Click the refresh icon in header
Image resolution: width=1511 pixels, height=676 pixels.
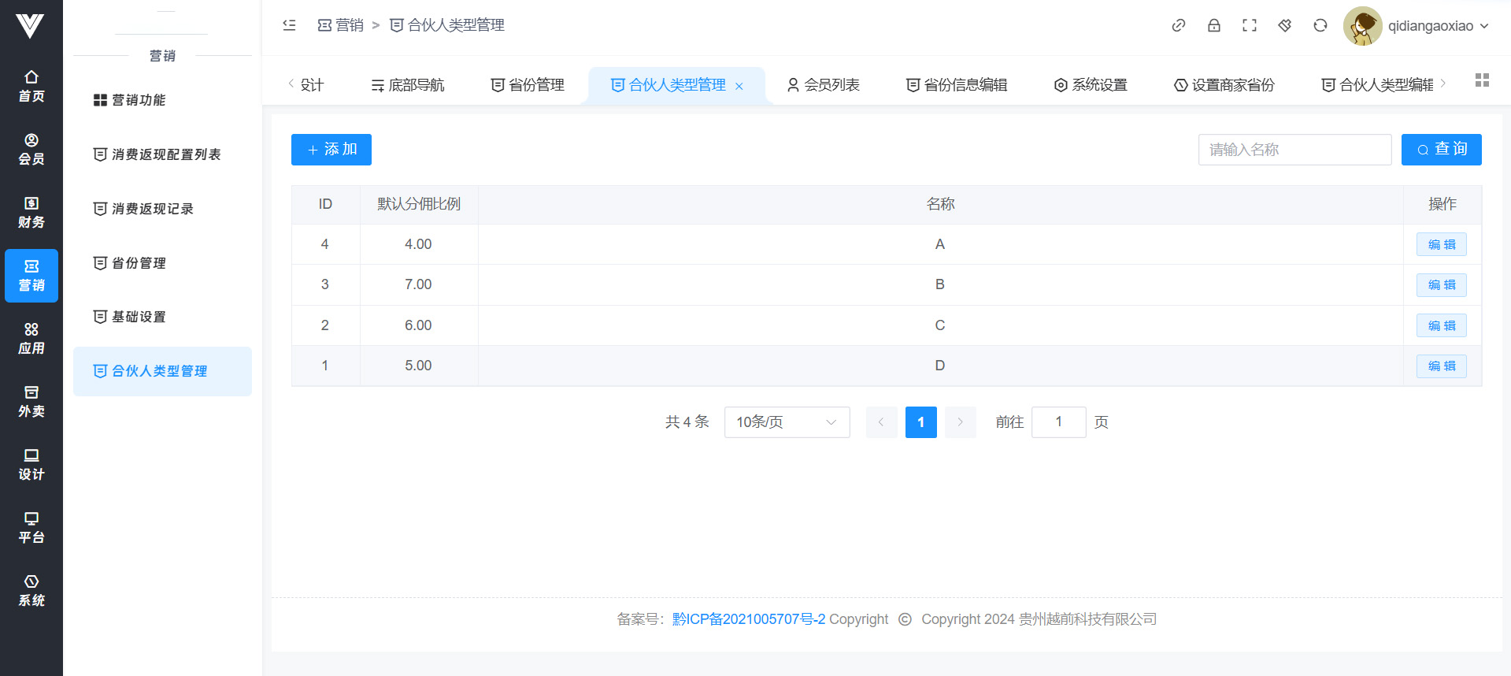click(x=1320, y=25)
